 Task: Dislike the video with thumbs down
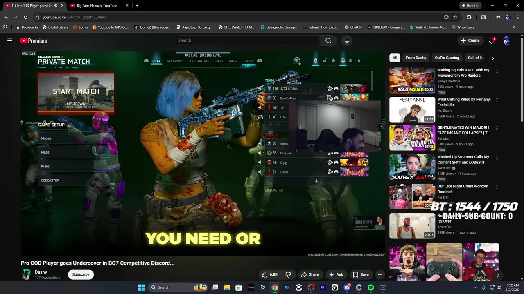click(288, 274)
